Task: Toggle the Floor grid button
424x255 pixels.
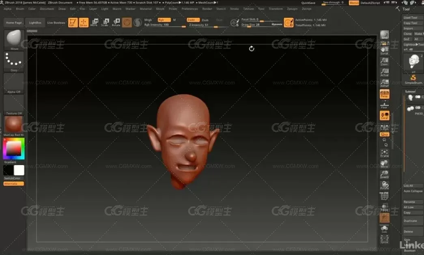Action: point(384,105)
